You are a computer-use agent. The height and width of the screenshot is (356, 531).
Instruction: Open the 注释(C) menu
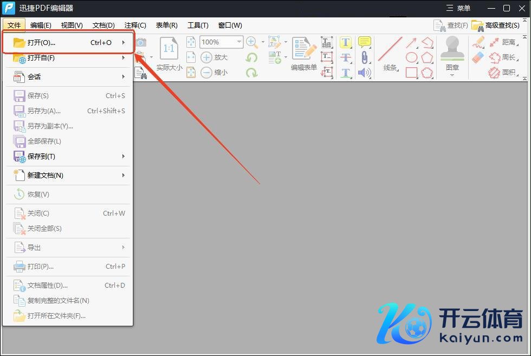[135, 25]
